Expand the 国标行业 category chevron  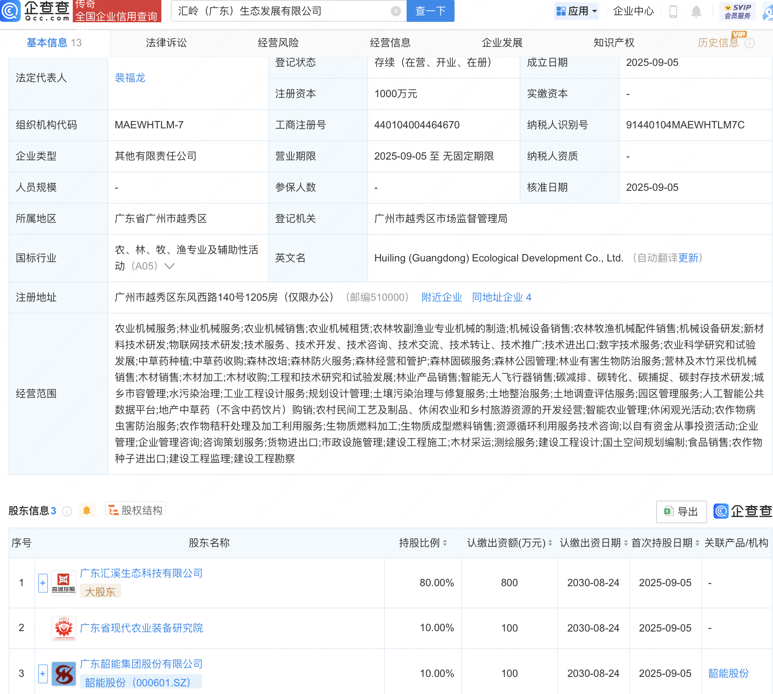click(169, 266)
